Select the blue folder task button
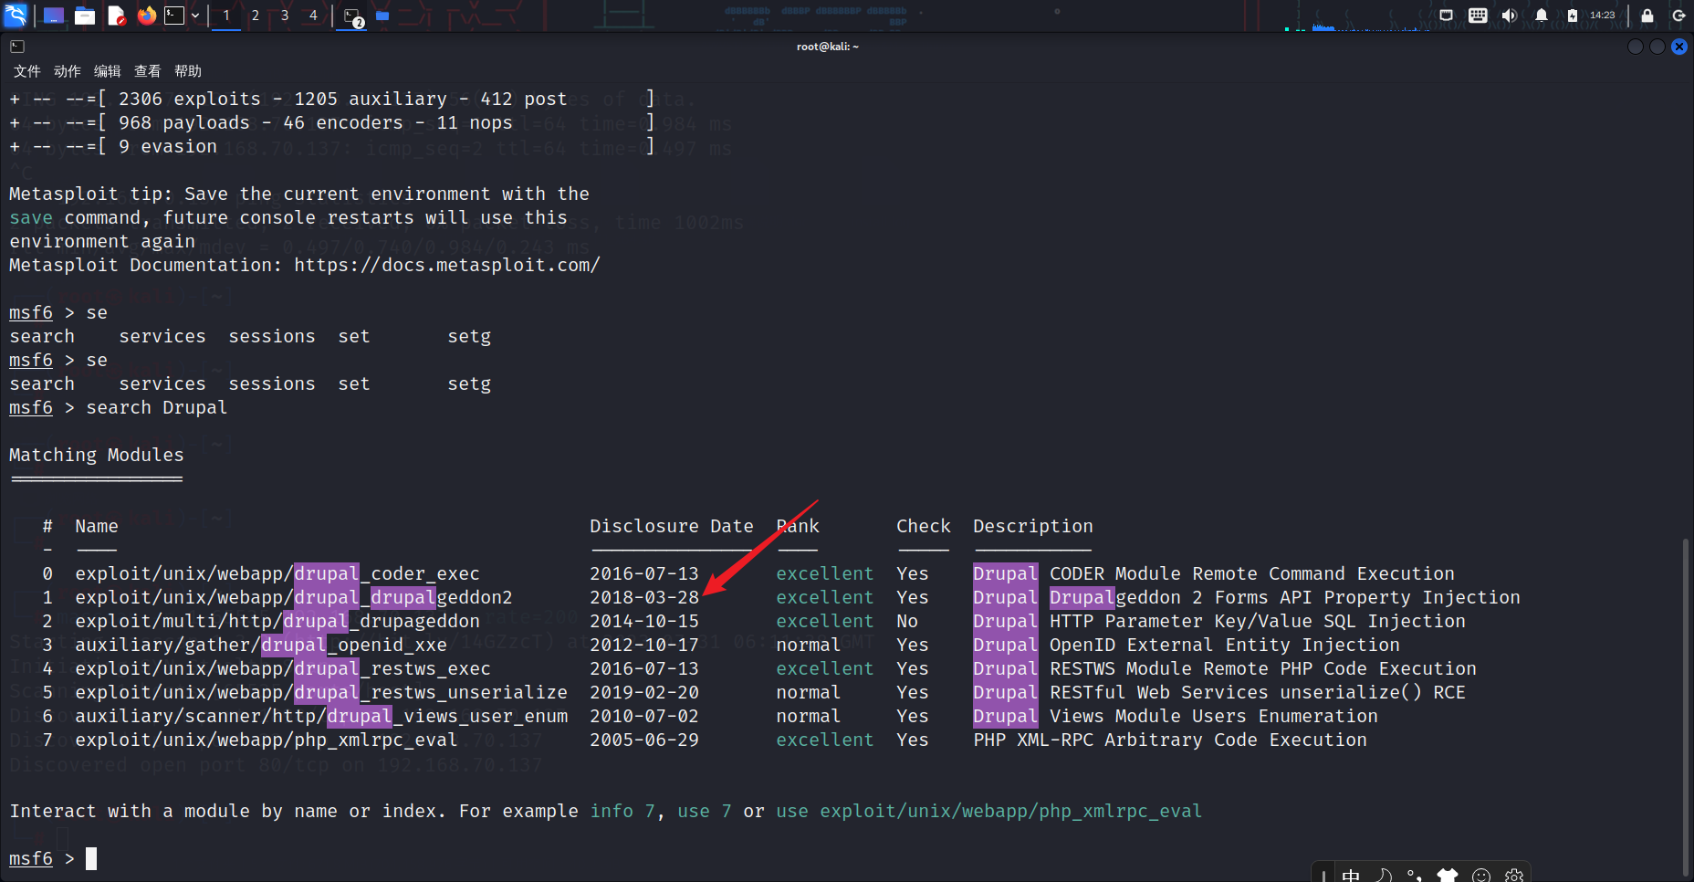The image size is (1694, 882). (x=382, y=16)
